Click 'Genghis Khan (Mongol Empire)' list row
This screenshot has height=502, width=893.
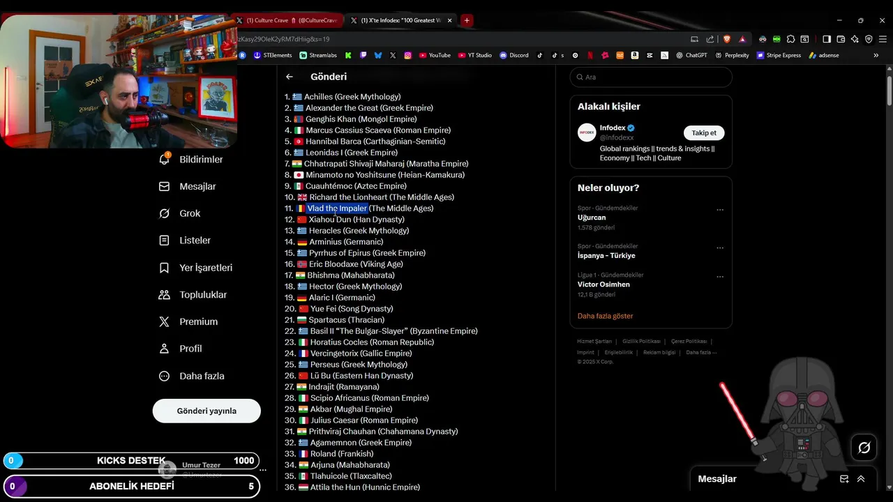point(351,119)
